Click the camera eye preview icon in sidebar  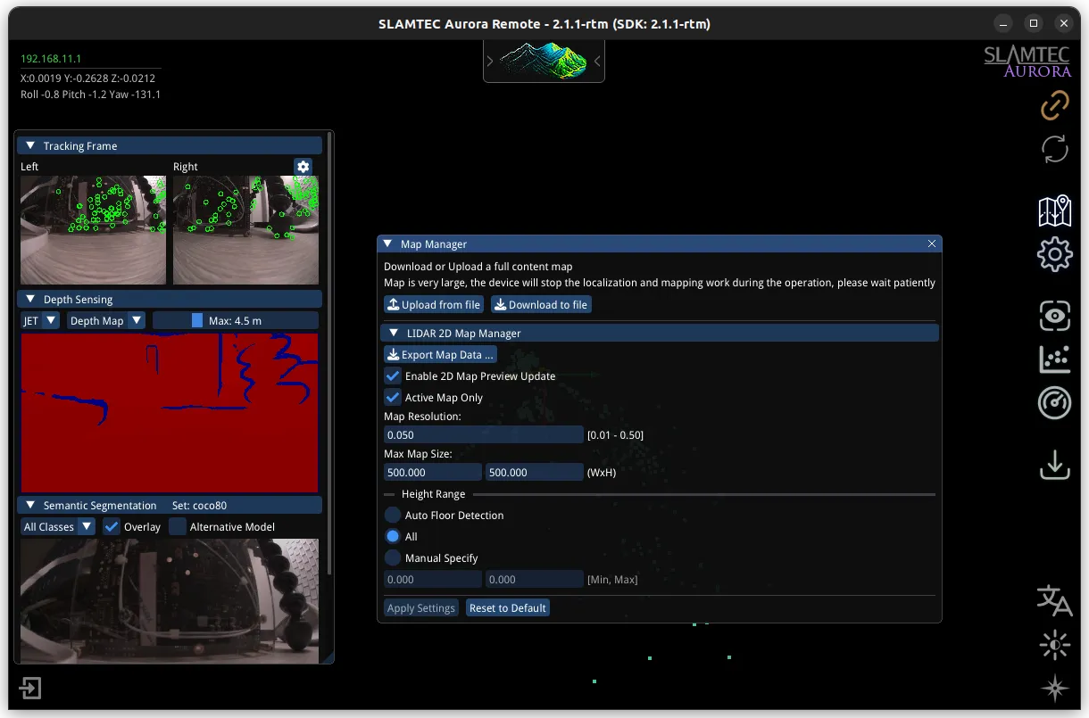[x=1055, y=316]
